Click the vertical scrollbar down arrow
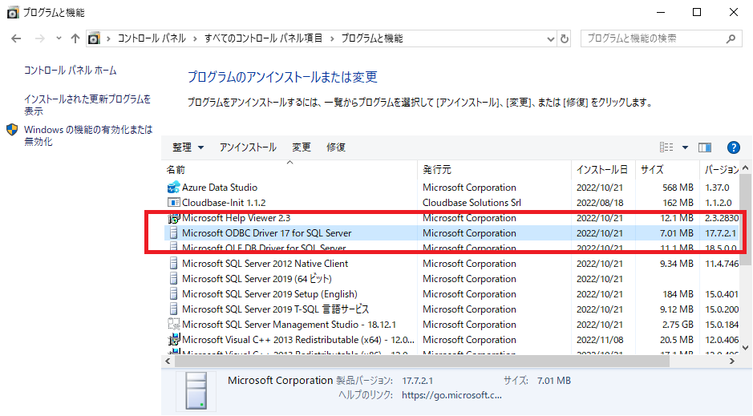The height and width of the screenshot is (416, 753). tap(745, 349)
